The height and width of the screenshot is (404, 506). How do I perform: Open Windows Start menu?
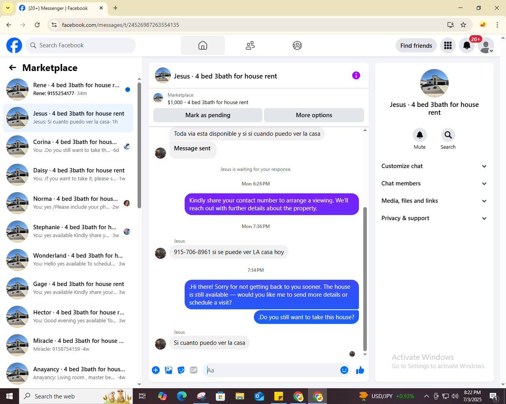pos(9,396)
